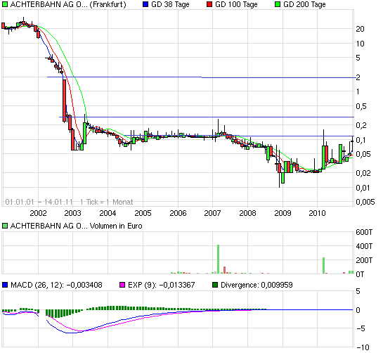
Task: Click the price axis value 0,2
Action: (361, 125)
